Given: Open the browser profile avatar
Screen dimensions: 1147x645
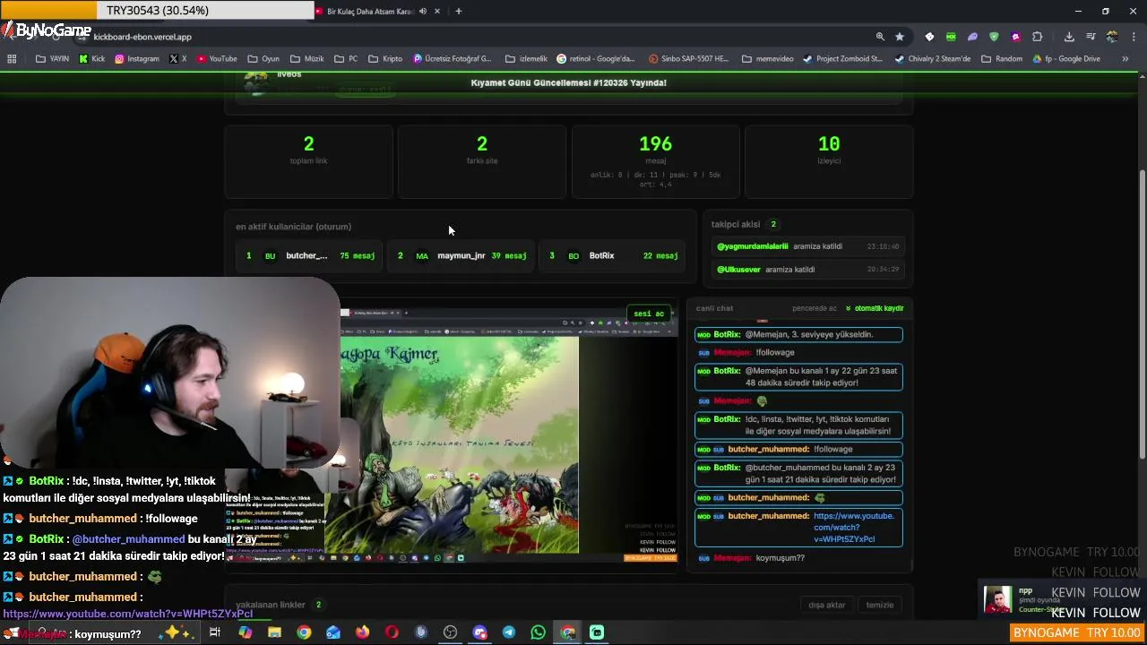Looking at the screenshot, I should coord(1112,37).
